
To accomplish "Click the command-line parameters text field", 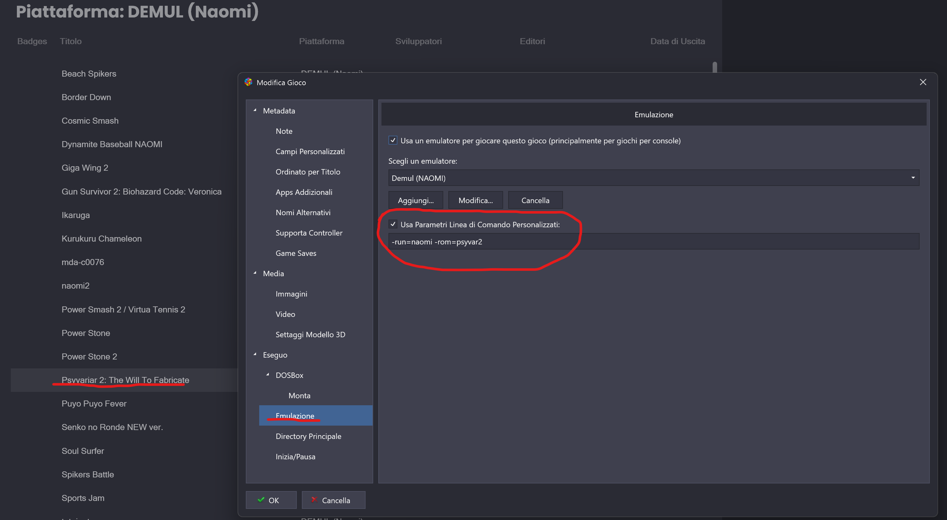I will pyautogui.click(x=654, y=242).
